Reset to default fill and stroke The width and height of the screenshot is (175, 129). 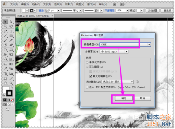[4, 95]
